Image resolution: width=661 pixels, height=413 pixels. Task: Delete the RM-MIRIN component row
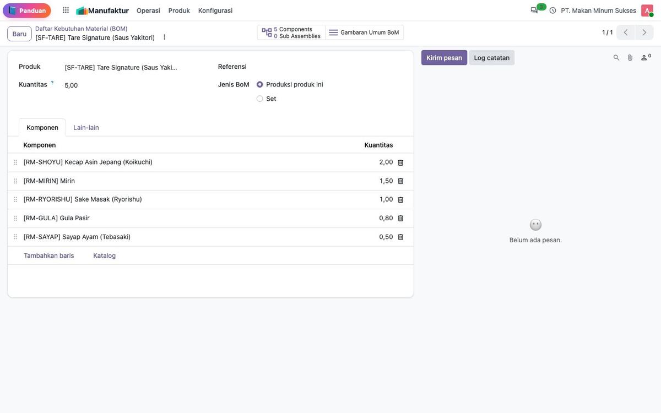pyautogui.click(x=400, y=181)
